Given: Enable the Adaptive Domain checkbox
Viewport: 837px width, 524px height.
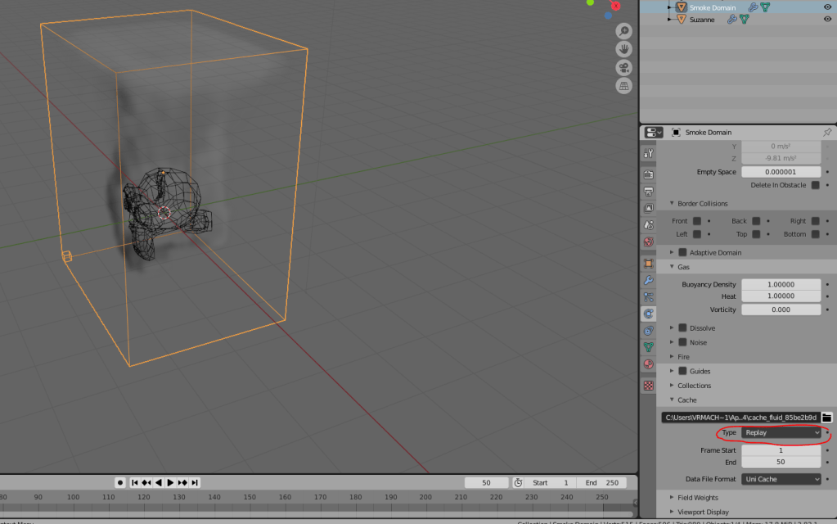Looking at the screenshot, I should coord(683,252).
